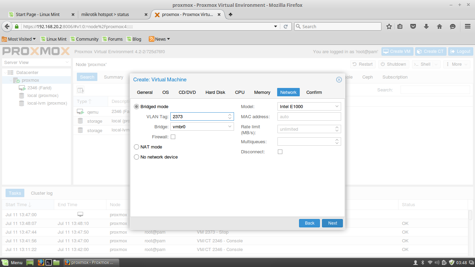This screenshot has width=475, height=267.
Task: Open a new tab with the plus icon
Action: [230, 15]
